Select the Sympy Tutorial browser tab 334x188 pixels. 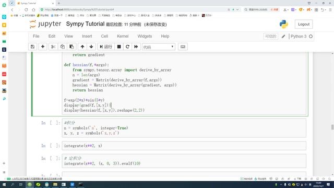(x=35, y=3)
